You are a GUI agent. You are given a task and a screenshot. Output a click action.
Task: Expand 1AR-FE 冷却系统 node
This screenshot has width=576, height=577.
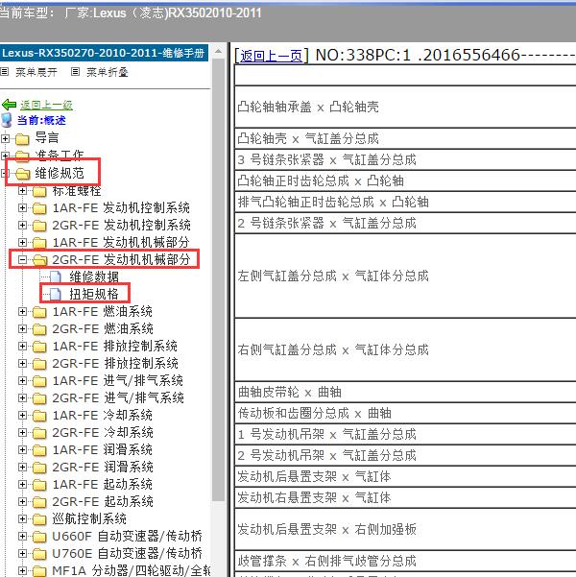click(22, 415)
